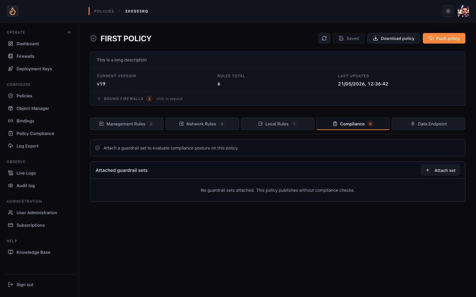This screenshot has height=297, width=476.
Task: Click the Subscriptions card icon
Action: [11, 225]
